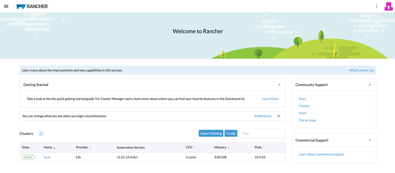The width and height of the screenshot is (395, 173).
Task: Click the 15/110 pods cell
Action: 260,157
